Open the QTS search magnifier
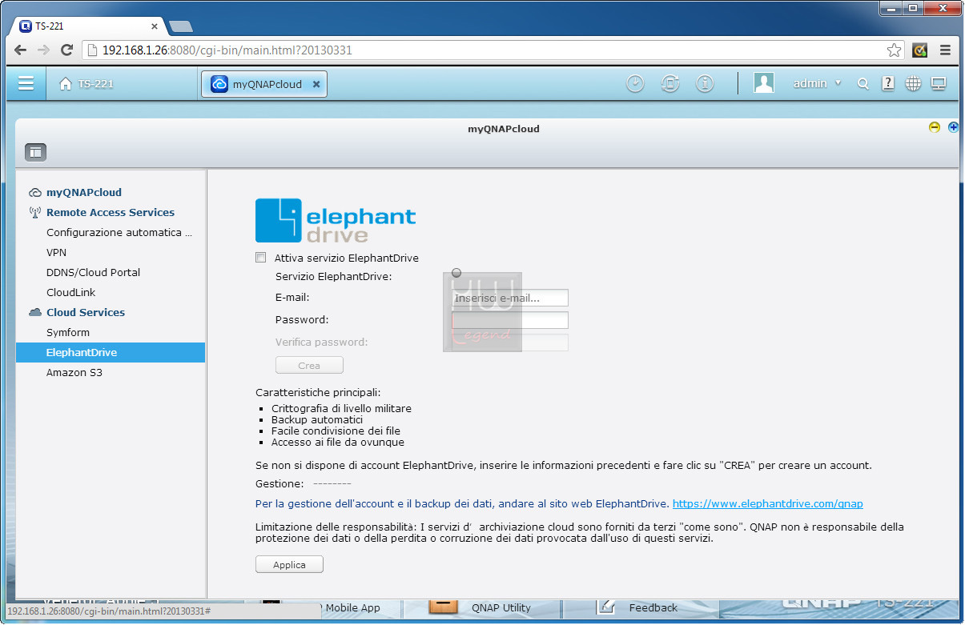 click(862, 84)
